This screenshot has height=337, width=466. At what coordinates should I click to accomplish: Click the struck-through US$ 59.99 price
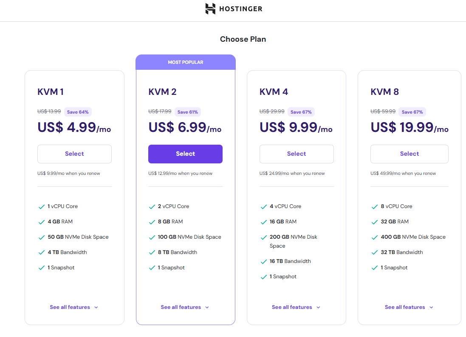coord(383,111)
